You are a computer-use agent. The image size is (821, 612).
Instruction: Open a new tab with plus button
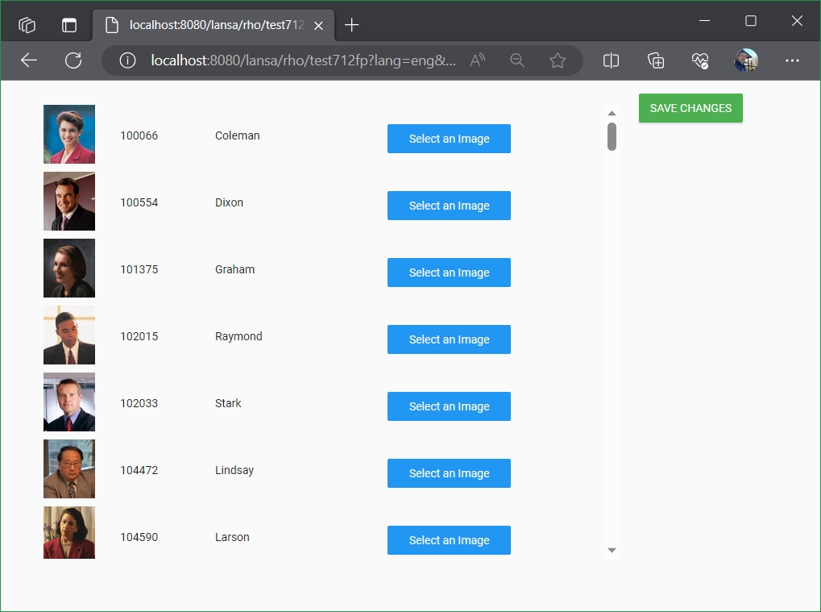351,25
